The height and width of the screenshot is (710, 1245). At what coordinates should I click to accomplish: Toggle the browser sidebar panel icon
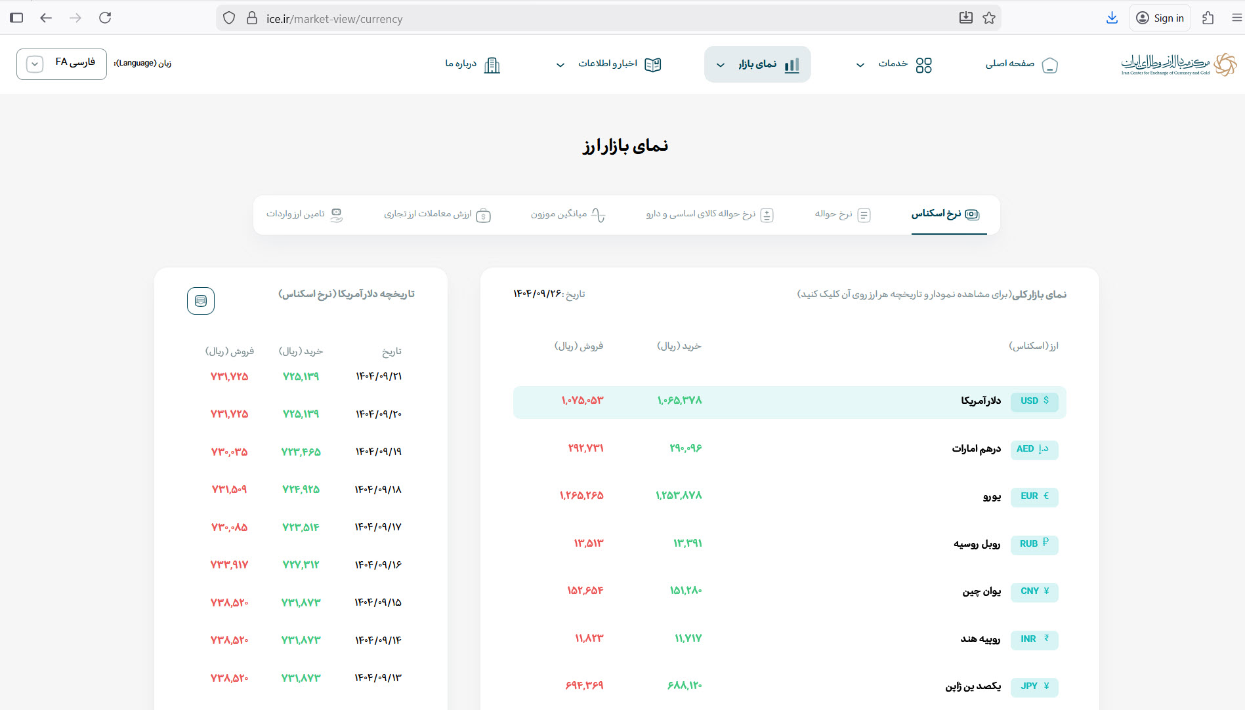tap(16, 18)
